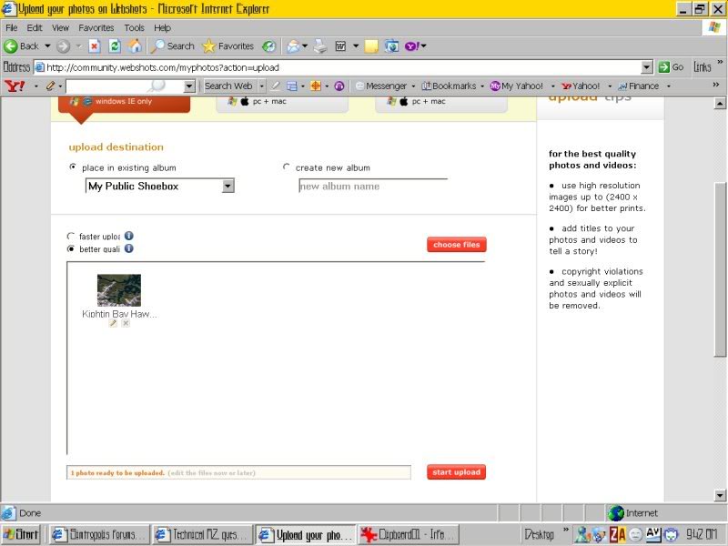Click the Refresh page icon
Screen dimensions: 728x546
point(115,45)
